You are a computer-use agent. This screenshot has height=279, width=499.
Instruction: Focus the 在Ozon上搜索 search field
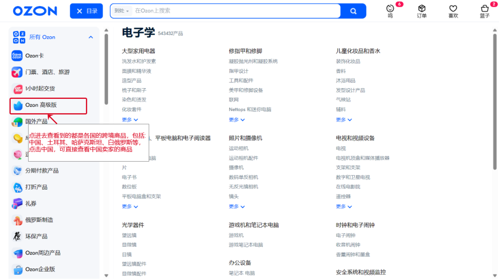coord(236,11)
